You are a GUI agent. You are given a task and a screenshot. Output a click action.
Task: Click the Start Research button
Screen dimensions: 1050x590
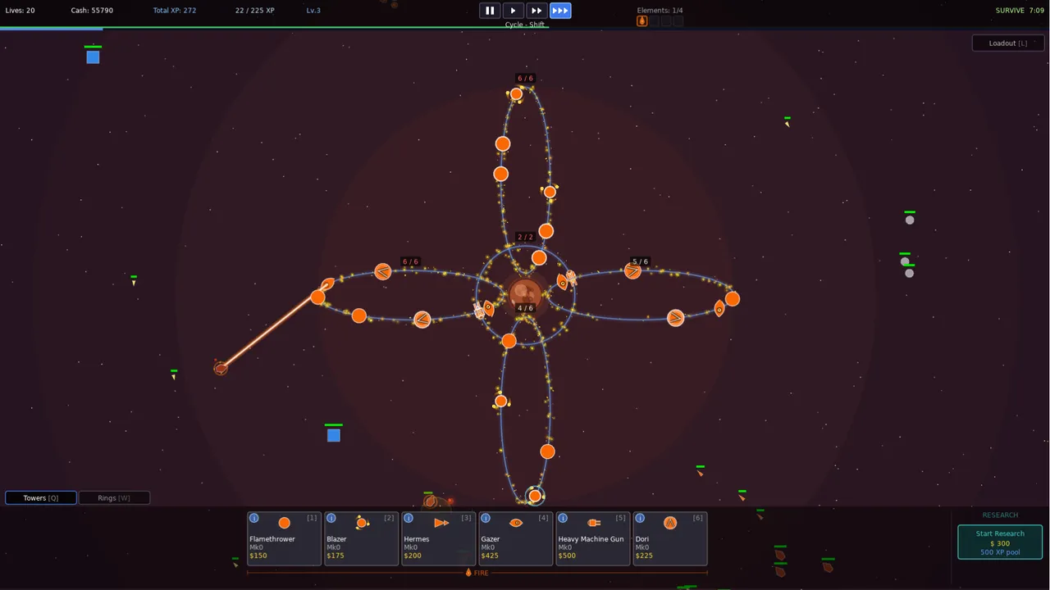click(1000, 542)
